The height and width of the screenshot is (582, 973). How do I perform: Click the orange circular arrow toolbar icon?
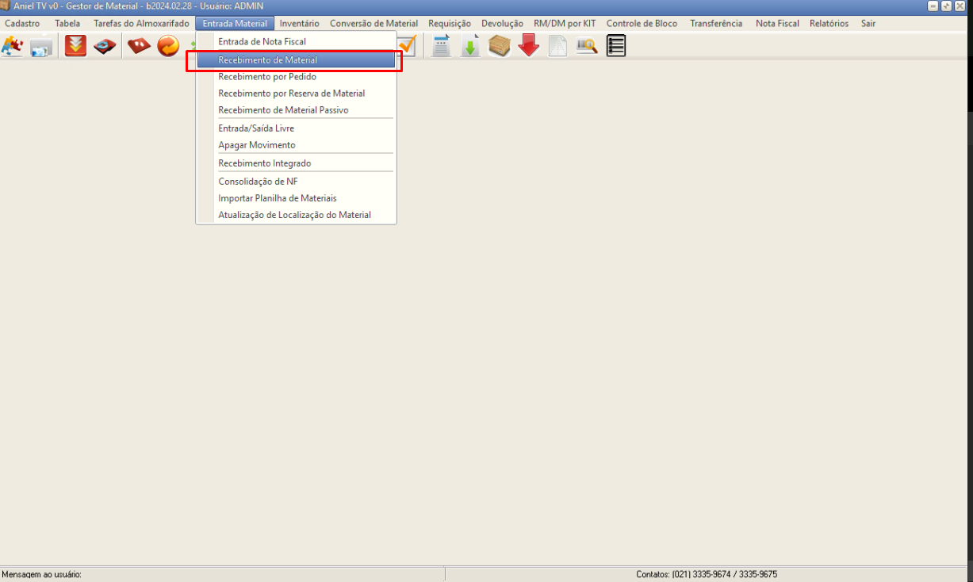tap(168, 47)
